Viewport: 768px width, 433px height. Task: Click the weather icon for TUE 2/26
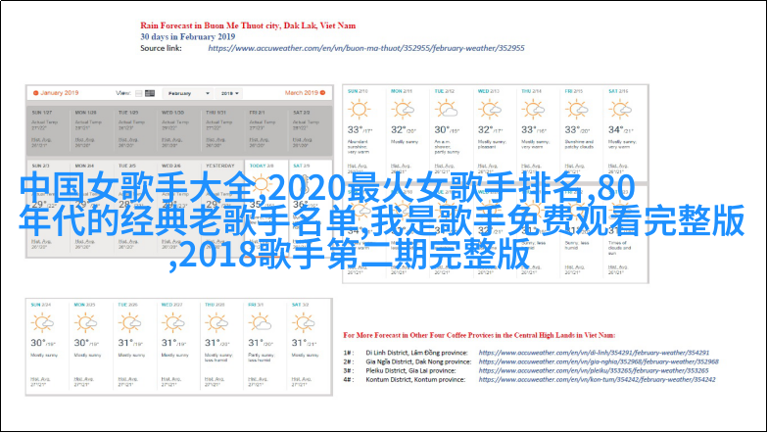[129, 323]
